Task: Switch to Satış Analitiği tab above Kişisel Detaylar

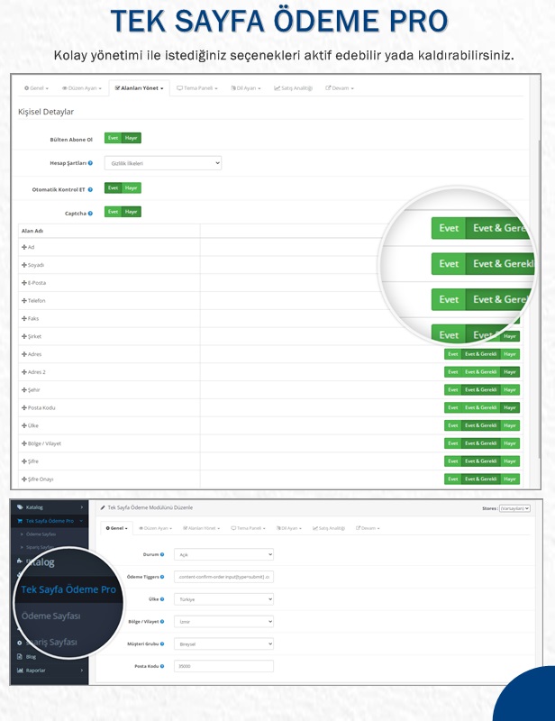Action: pyautogui.click(x=294, y=88)
